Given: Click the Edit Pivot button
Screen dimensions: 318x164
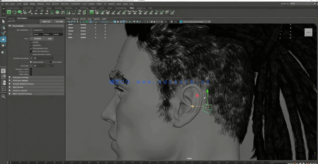Looking at the screenshot, I should (37, 39).
